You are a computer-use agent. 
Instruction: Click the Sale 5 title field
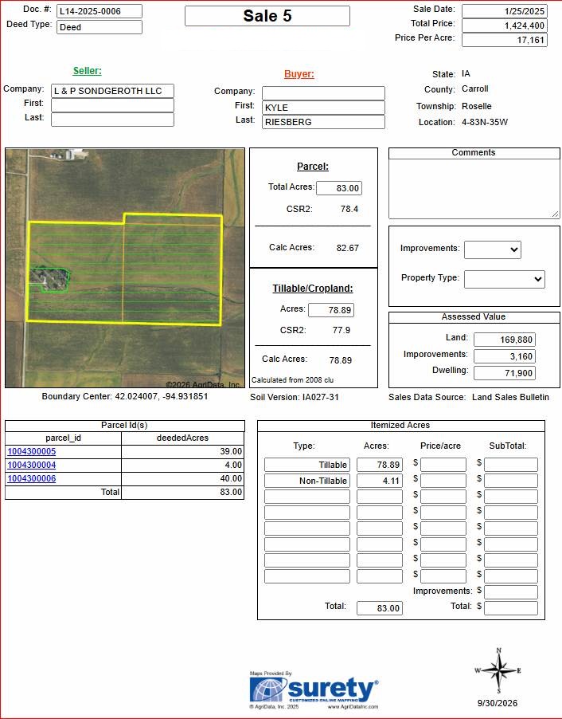coord(267,16)
